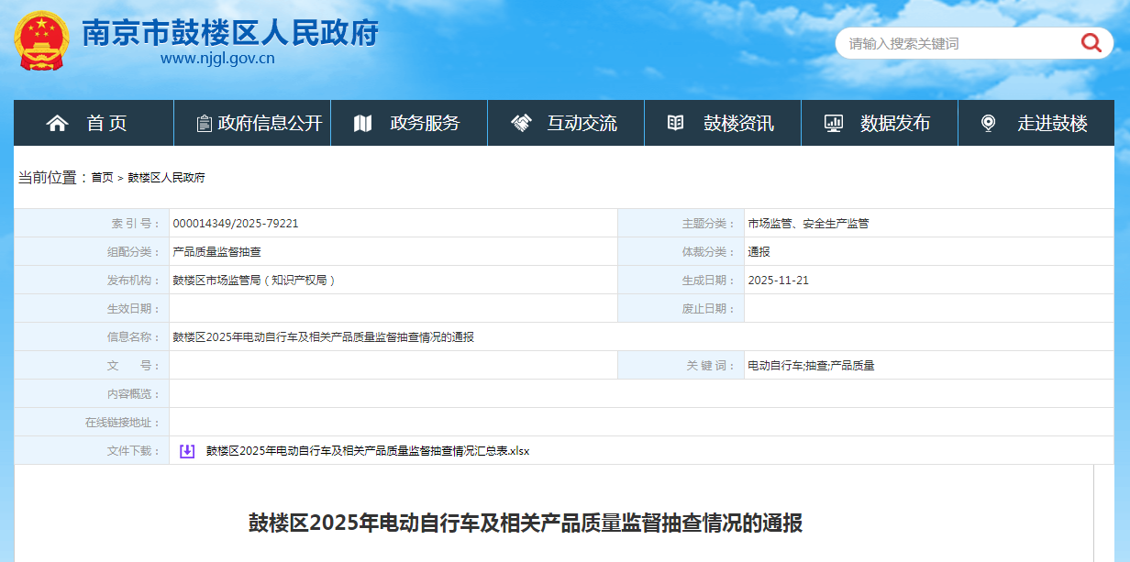Click the map icon beside 政务服务

click(x=362, y=123)
